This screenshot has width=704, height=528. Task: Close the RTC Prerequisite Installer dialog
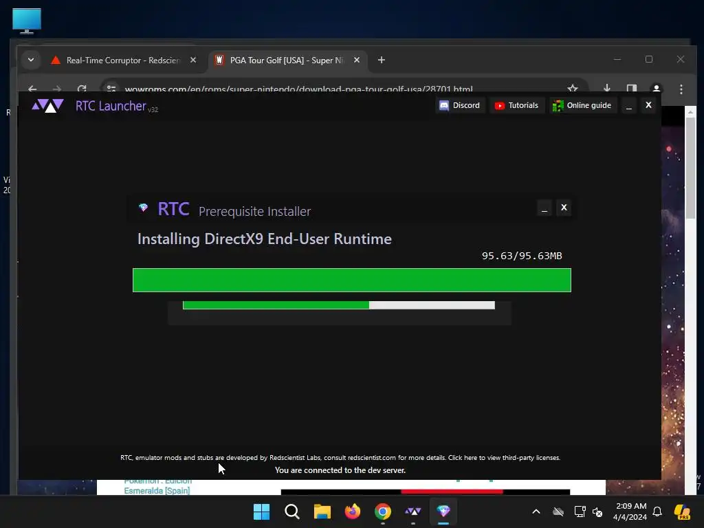click(564, 208)
